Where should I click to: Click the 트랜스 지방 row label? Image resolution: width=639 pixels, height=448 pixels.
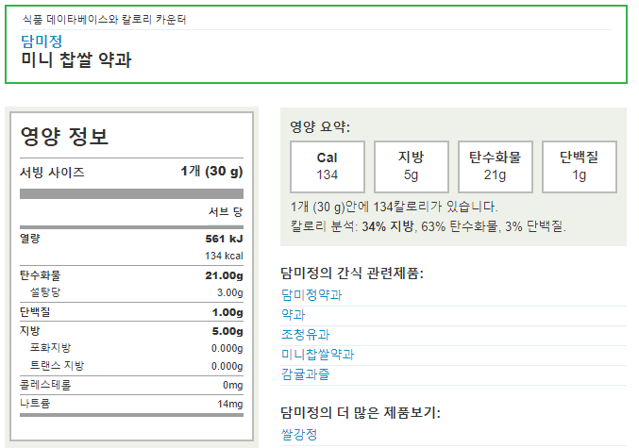(x=57, y=365)
